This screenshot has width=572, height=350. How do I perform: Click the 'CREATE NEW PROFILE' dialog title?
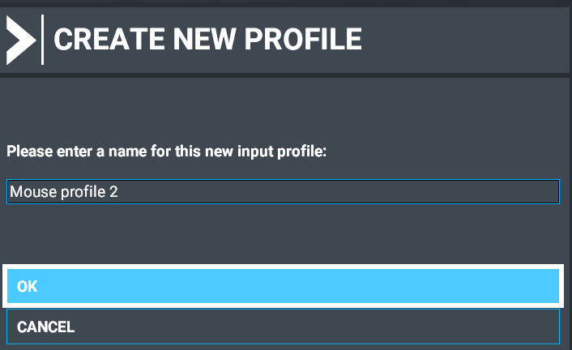click(x=207, y=39)
